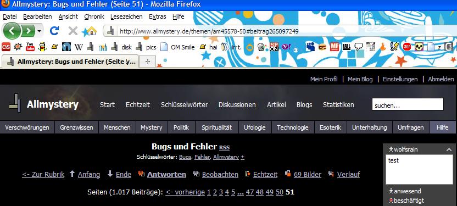Viewport: 457px width, 206px height.
Task: Click Abmelden to log out
Action: [441, 79]
